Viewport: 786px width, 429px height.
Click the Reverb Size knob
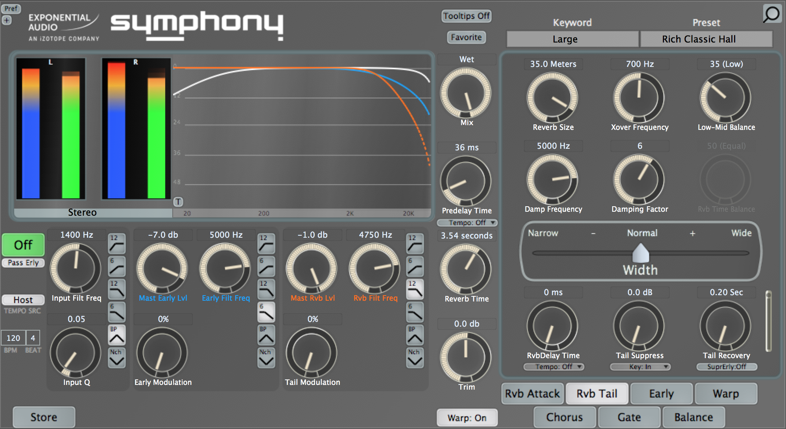pyautogui.click(x=552, y=98)
